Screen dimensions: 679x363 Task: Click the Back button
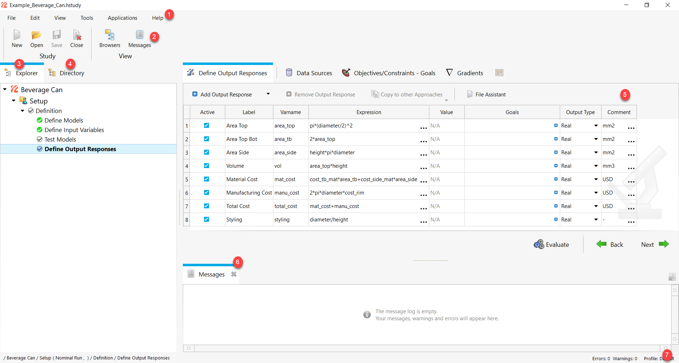[610, 244]
